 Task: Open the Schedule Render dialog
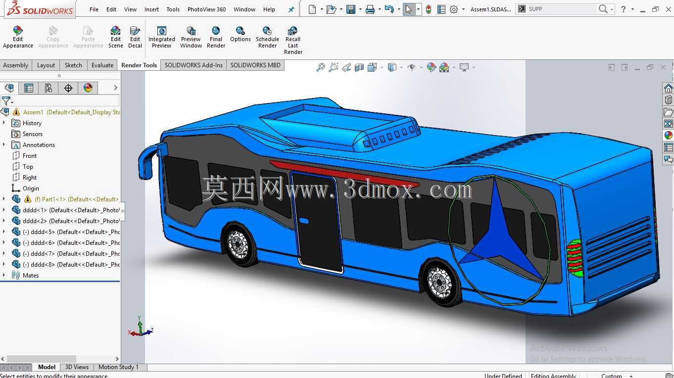point(267,37)
